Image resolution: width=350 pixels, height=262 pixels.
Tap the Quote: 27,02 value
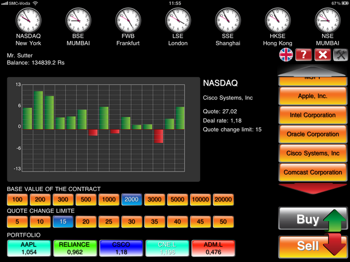[x=220, y=111]
